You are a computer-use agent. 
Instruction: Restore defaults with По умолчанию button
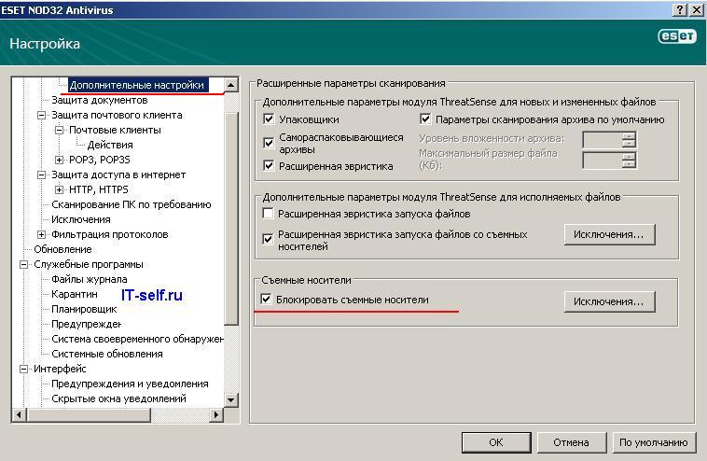coord(654,442)
